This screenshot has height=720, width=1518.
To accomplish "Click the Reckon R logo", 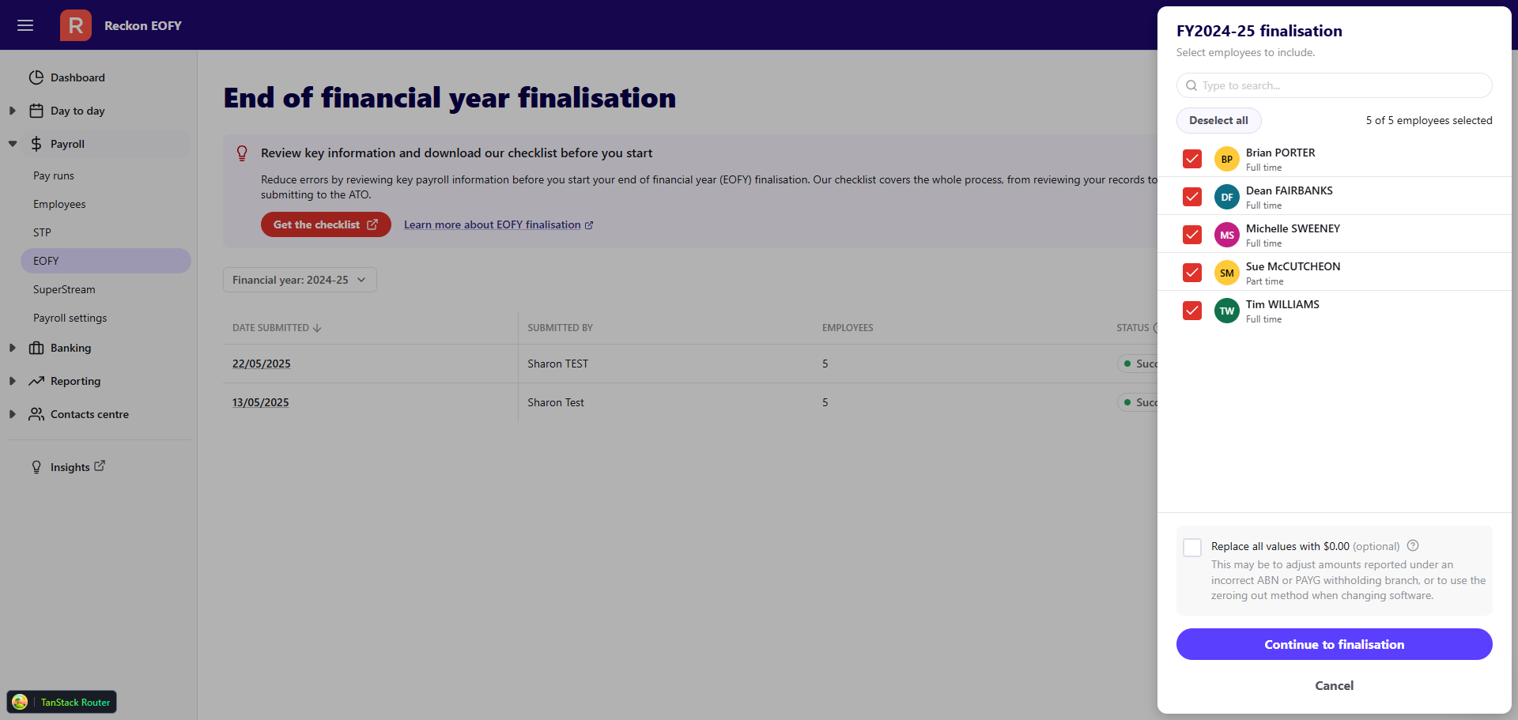I will click(76, 25).
